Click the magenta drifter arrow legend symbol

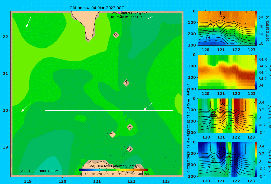[x=120, y=13]
